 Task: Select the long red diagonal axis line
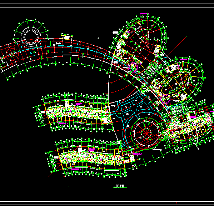118,107
